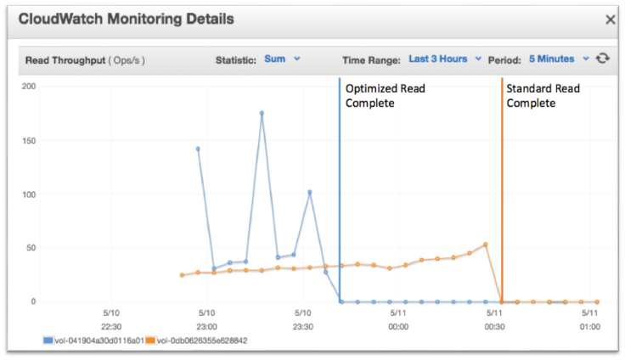Image resolution: width=625 pixels, height=360 pixels.
Task: Click the blue peak data point near 175
Action: (x=262, y=113)
